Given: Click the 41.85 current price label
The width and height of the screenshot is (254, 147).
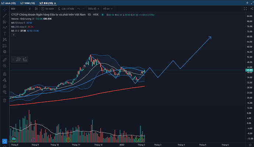Looking at the screenshot, I should (249, 70).
